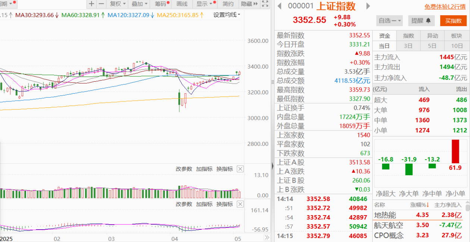Open the 自选 dropdown button
This screenshot has height=242, width=470.
click(x=390, y=21)
